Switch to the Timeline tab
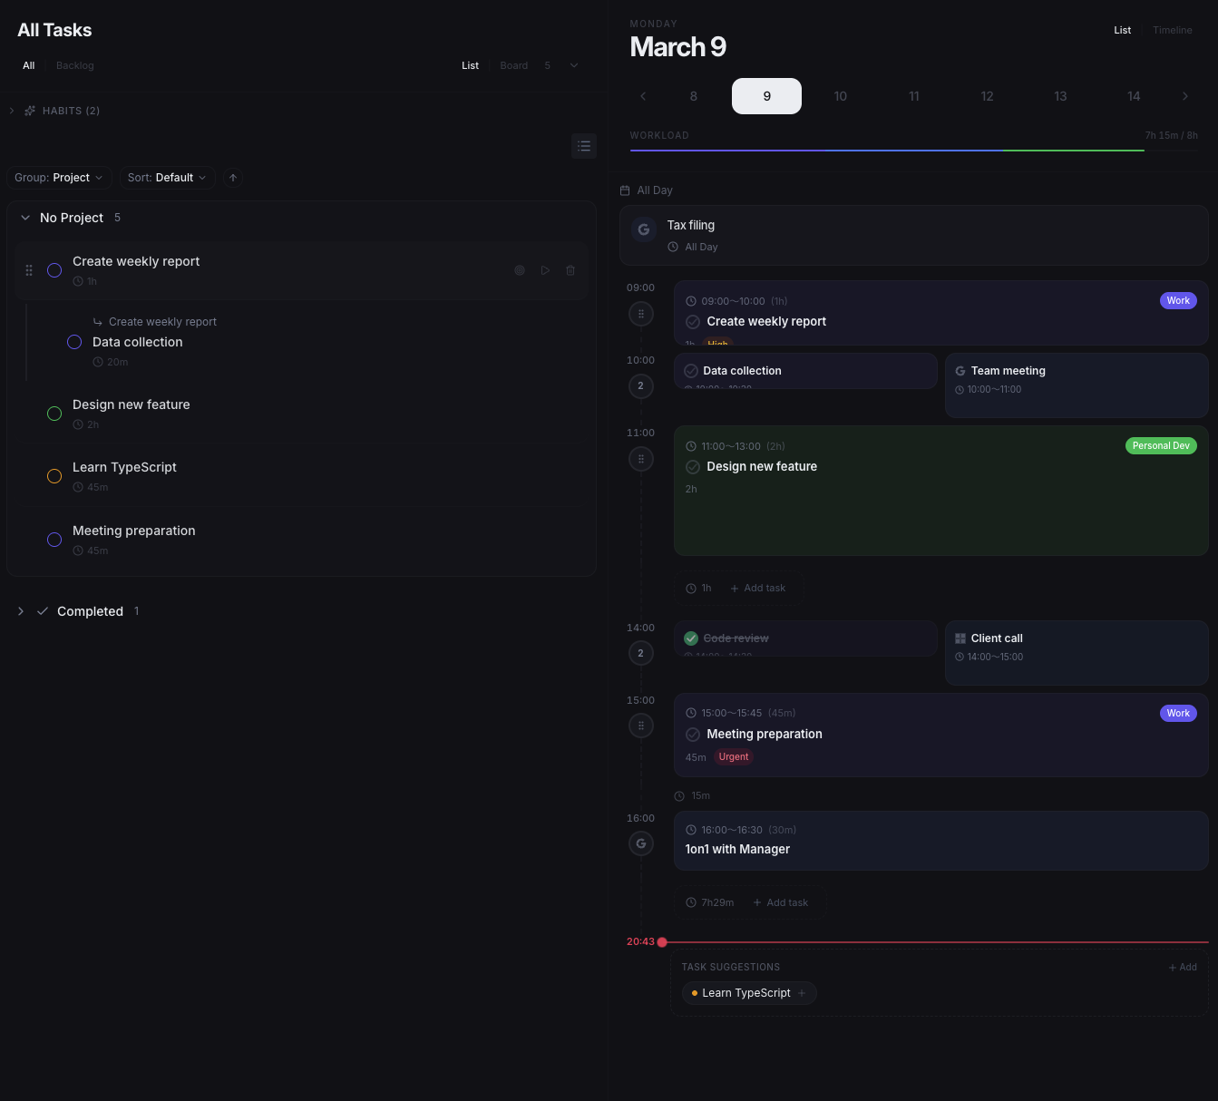The width and height of the screenshot is (1218, 1101). pyautogui.click(x=1172, y=30)
